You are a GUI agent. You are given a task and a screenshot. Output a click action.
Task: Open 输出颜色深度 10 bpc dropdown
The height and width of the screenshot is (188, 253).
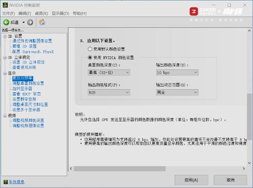pos(177,73)
